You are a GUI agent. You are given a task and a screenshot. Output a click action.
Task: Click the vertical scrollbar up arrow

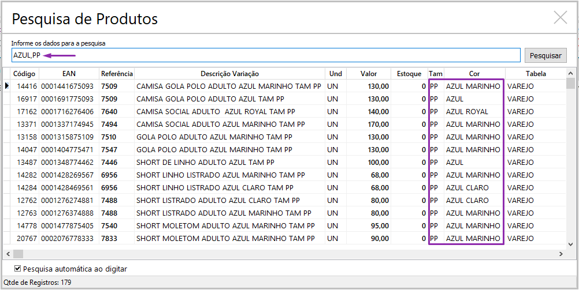pos(571,73)
